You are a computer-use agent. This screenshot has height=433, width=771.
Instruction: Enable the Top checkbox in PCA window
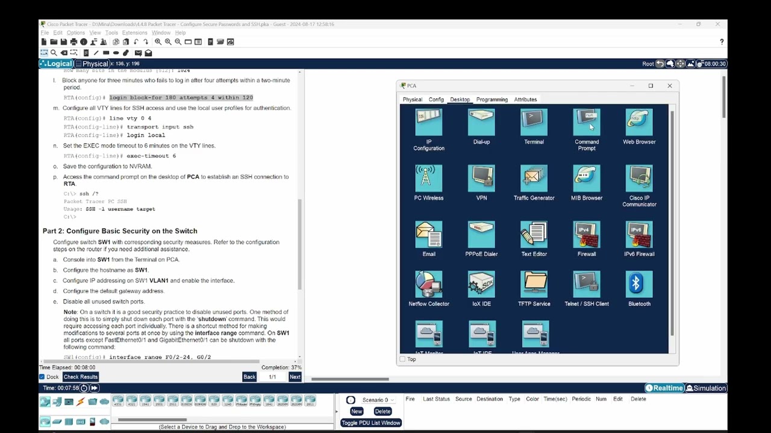coord(402,359)
